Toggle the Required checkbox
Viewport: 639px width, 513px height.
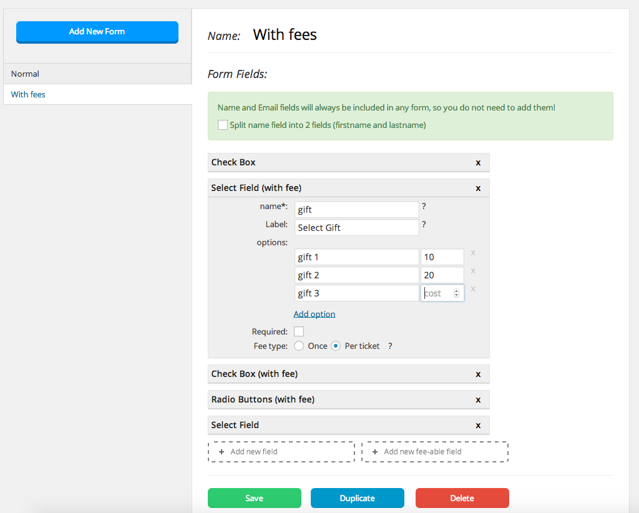pyautogui.click(x=299, y=331)
